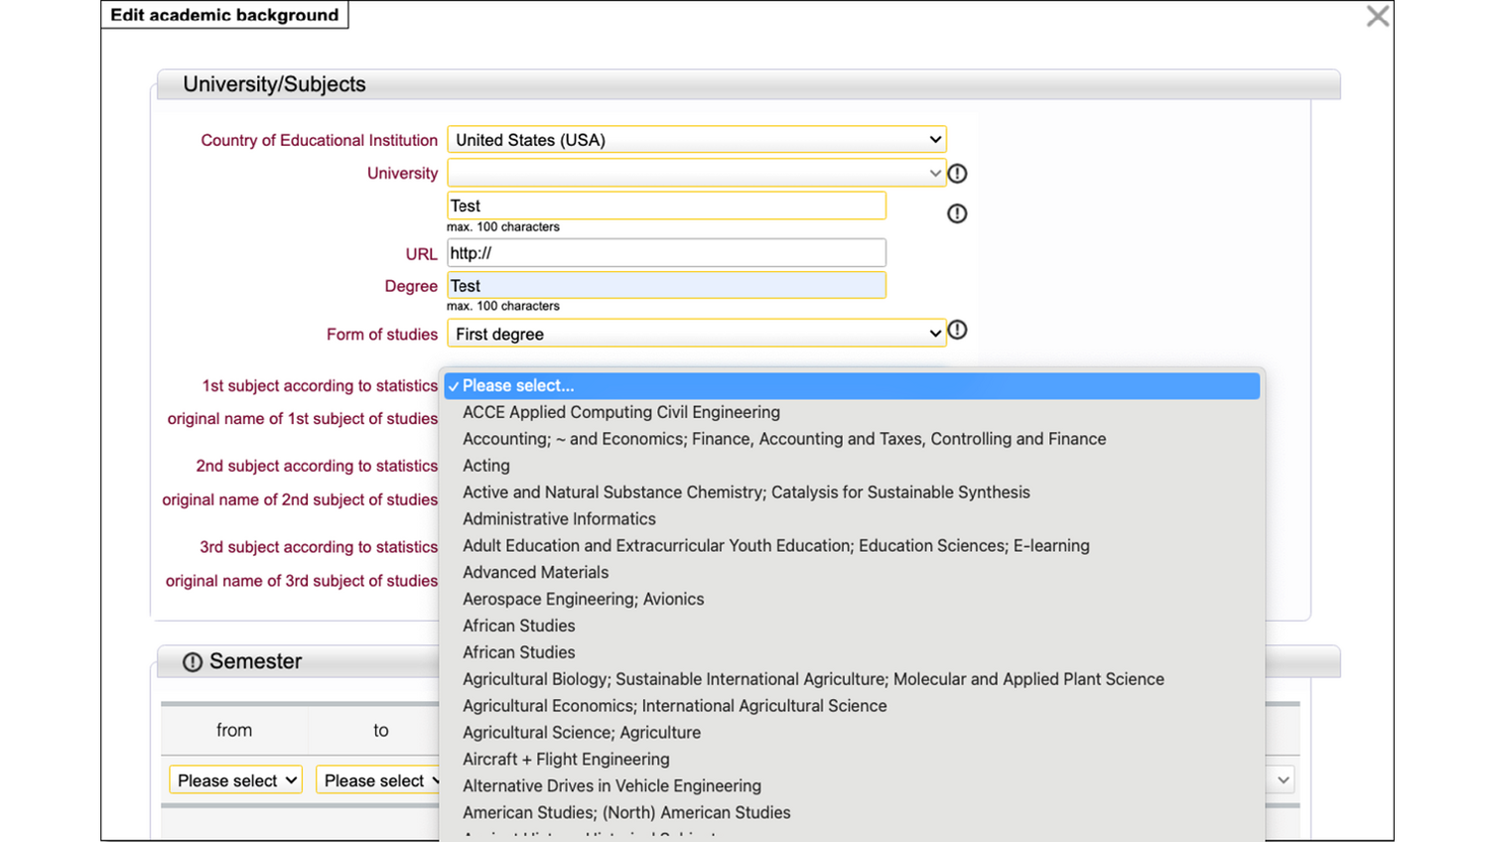Screen dimensions: 1495x842
Task: Choose 'Administrative Informatics' option
Action: [559, 519]
